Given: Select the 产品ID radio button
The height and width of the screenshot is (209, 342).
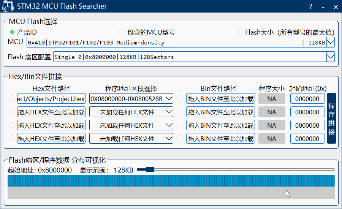Looking at the screenshot, I should pyautogui.click(x=12, y=32).
